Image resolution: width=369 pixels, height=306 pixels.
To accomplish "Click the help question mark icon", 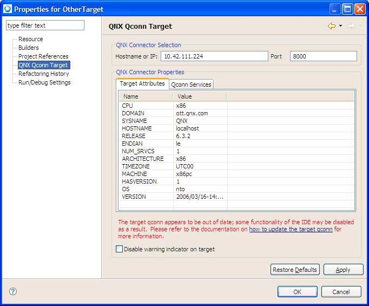I will (13, 291).
